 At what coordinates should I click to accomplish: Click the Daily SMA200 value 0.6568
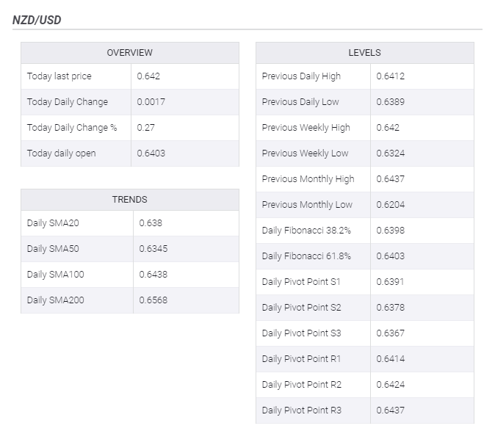153,300
